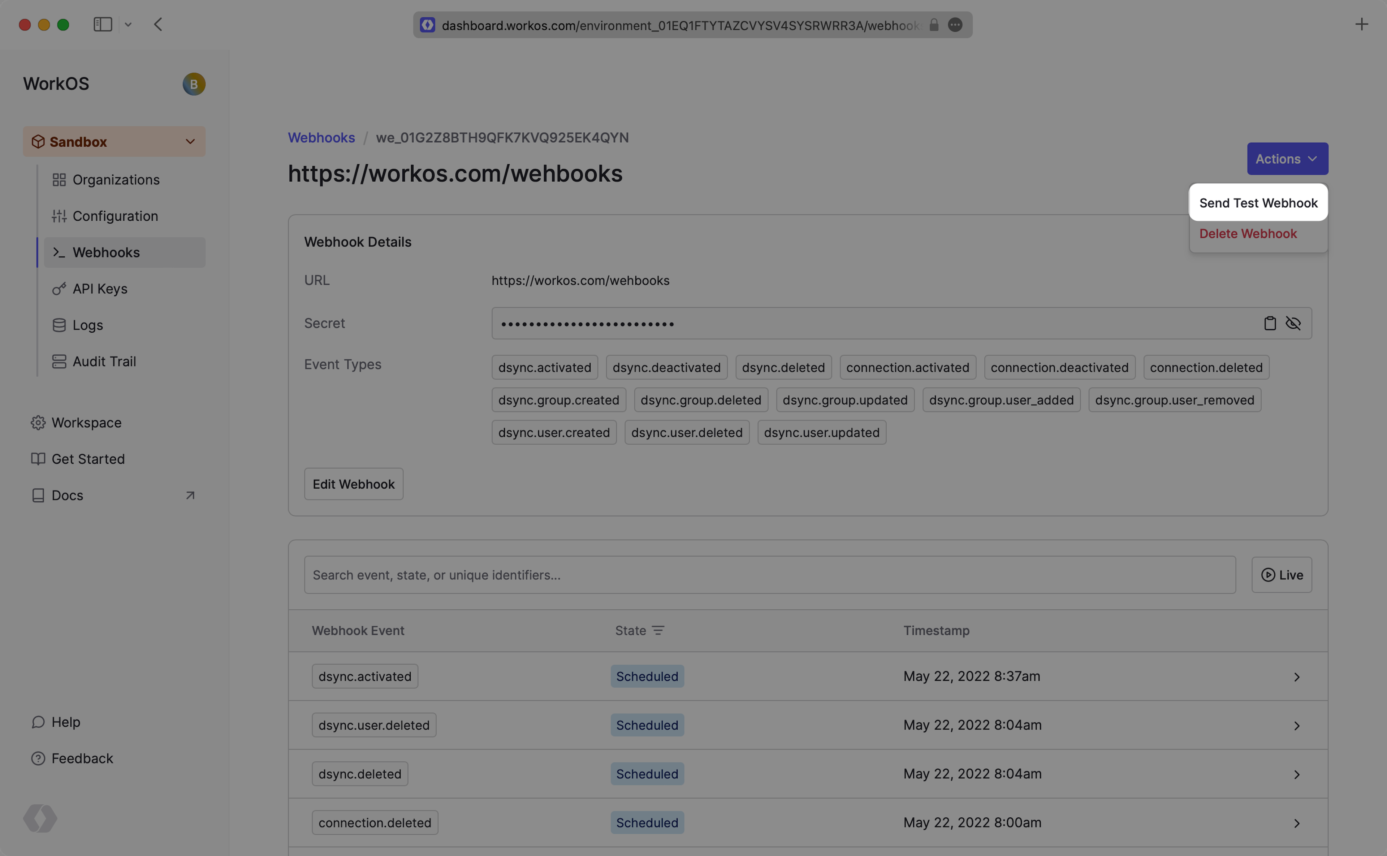Open the user avatar B in sidebar
Screen dimensions: 1387x856
pyautogui.click(x=194, y=84)
